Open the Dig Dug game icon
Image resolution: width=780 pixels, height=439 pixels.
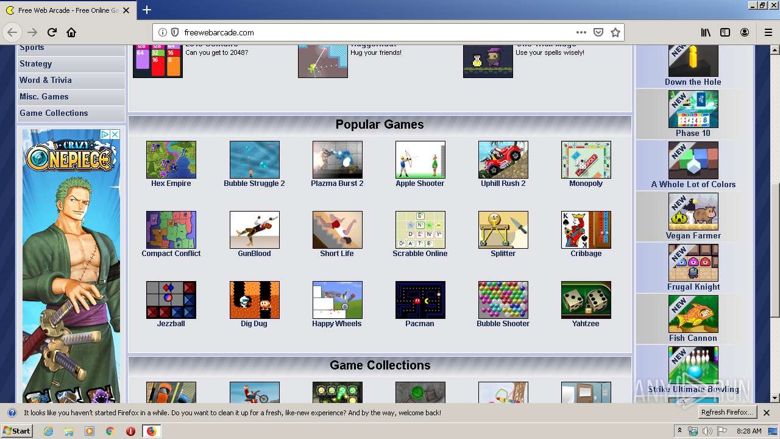255,300
